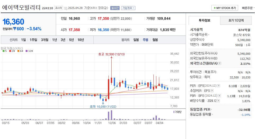The width and height of the screenshot is (255, 139).
Task: Open the 시가총액순위 link
Action: (x=199, y=35)
